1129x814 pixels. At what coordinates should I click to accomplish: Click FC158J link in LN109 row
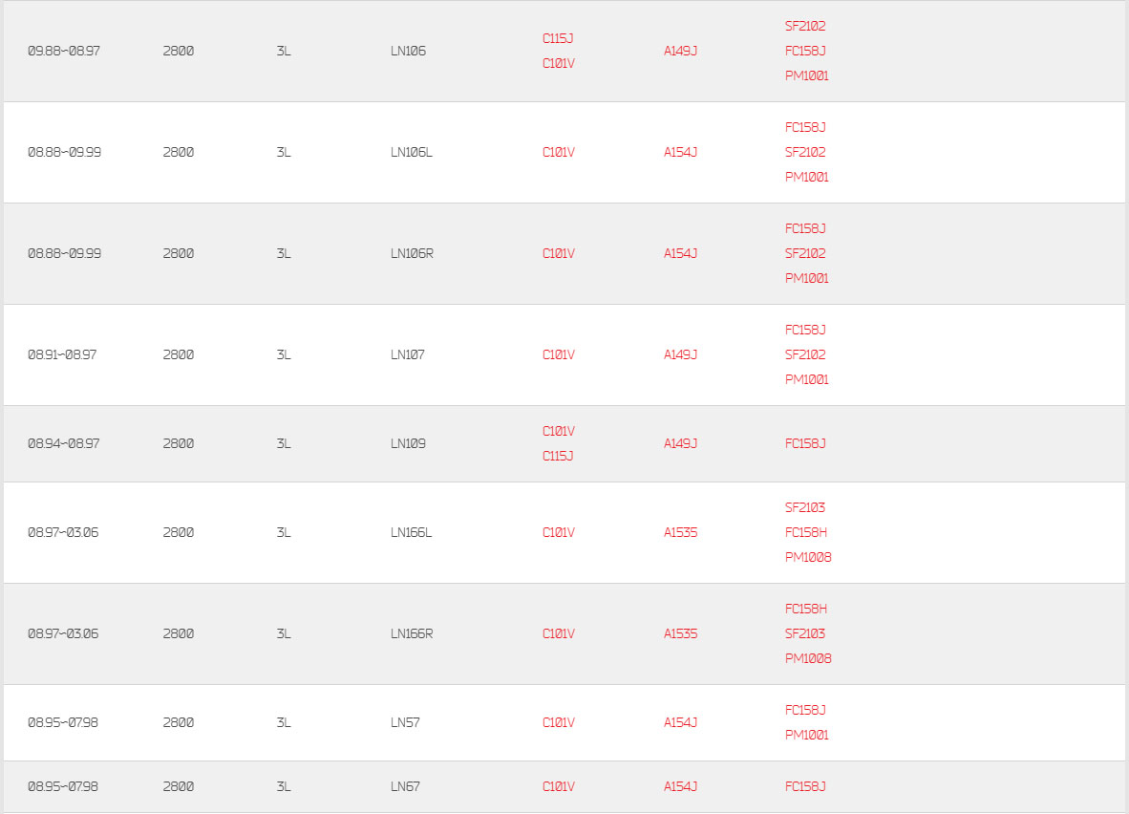click(x=805, y=443)
